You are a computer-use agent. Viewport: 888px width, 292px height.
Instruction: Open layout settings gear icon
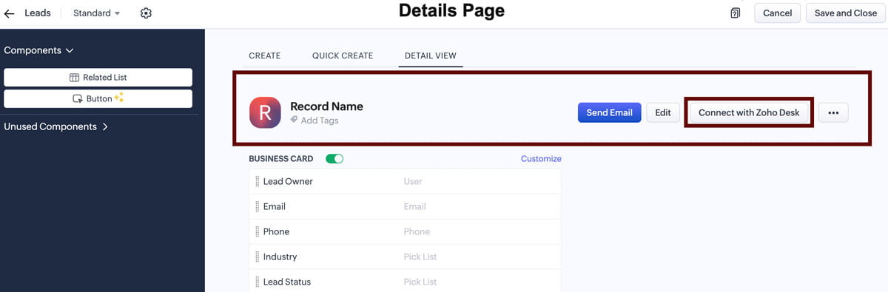pos(146,13)
